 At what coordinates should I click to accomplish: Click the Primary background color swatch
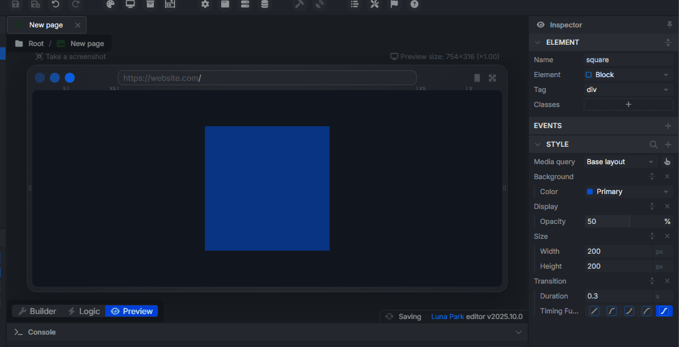tap(590, 192)
